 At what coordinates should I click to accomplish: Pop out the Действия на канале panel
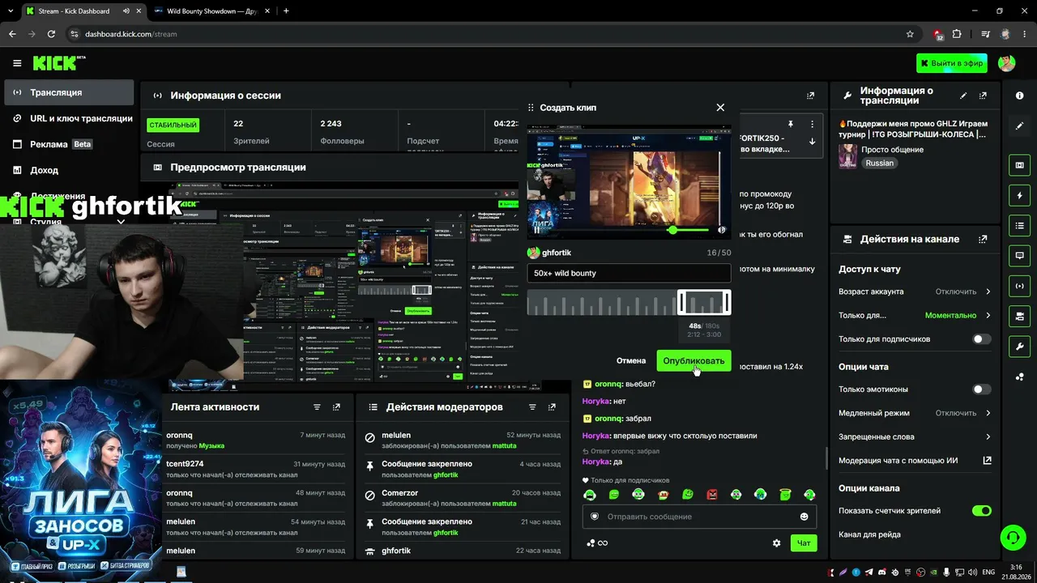pyautogui.click(x=984, y=240)
